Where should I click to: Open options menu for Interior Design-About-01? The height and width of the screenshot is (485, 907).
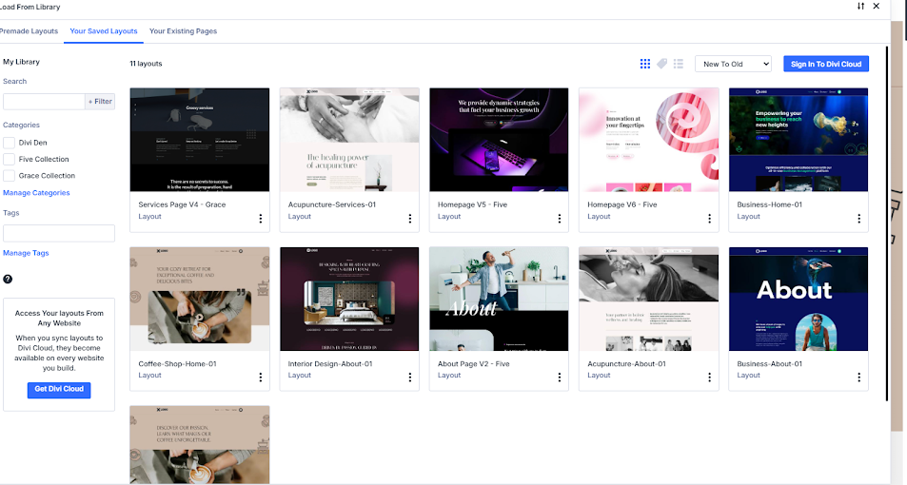[x=409, y=377]
